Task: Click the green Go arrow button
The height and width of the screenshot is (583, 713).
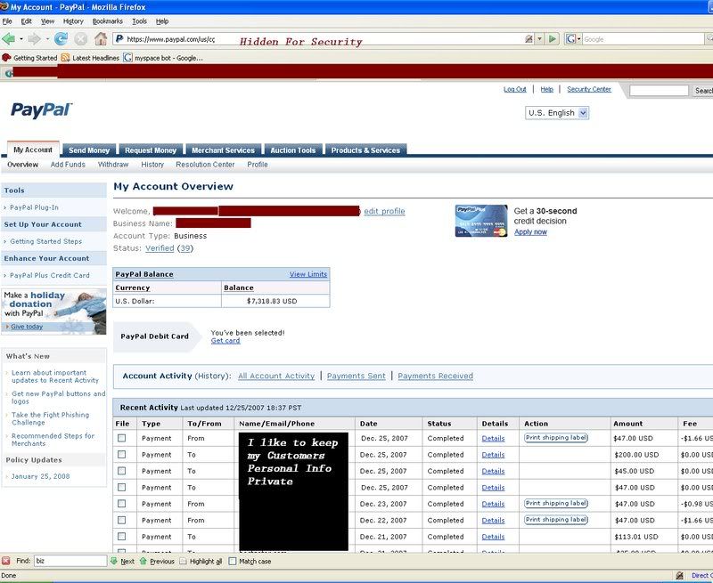Action: pyautogui.click(x=553, y=39)
